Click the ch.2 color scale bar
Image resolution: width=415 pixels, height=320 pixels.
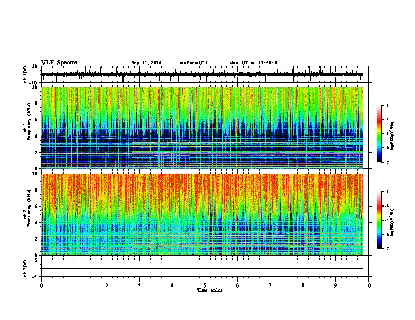379,220
